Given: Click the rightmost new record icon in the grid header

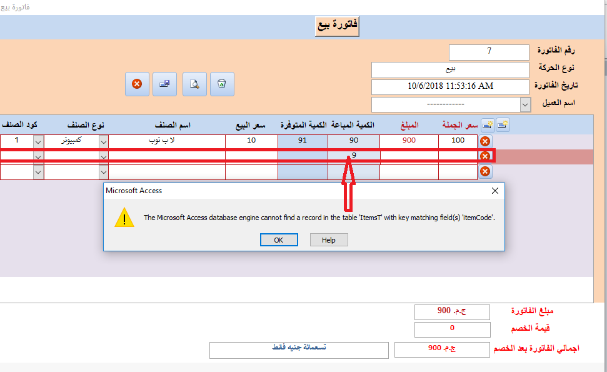Looking at the screenshot, I should point(503,125).
